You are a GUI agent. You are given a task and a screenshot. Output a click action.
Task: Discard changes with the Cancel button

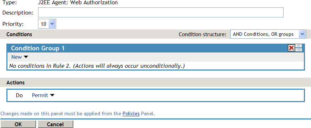point(55,124)
